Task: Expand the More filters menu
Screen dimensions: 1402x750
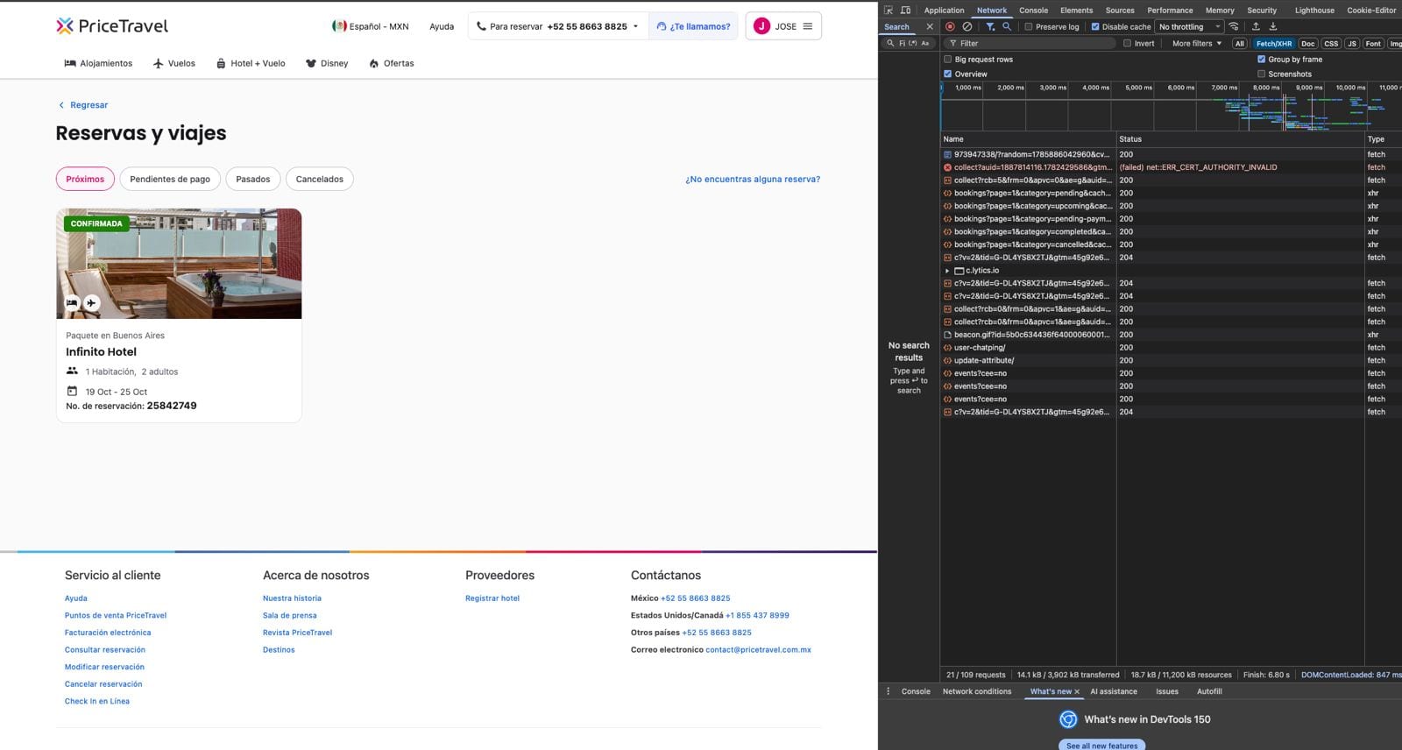Action: point(1197,43)
